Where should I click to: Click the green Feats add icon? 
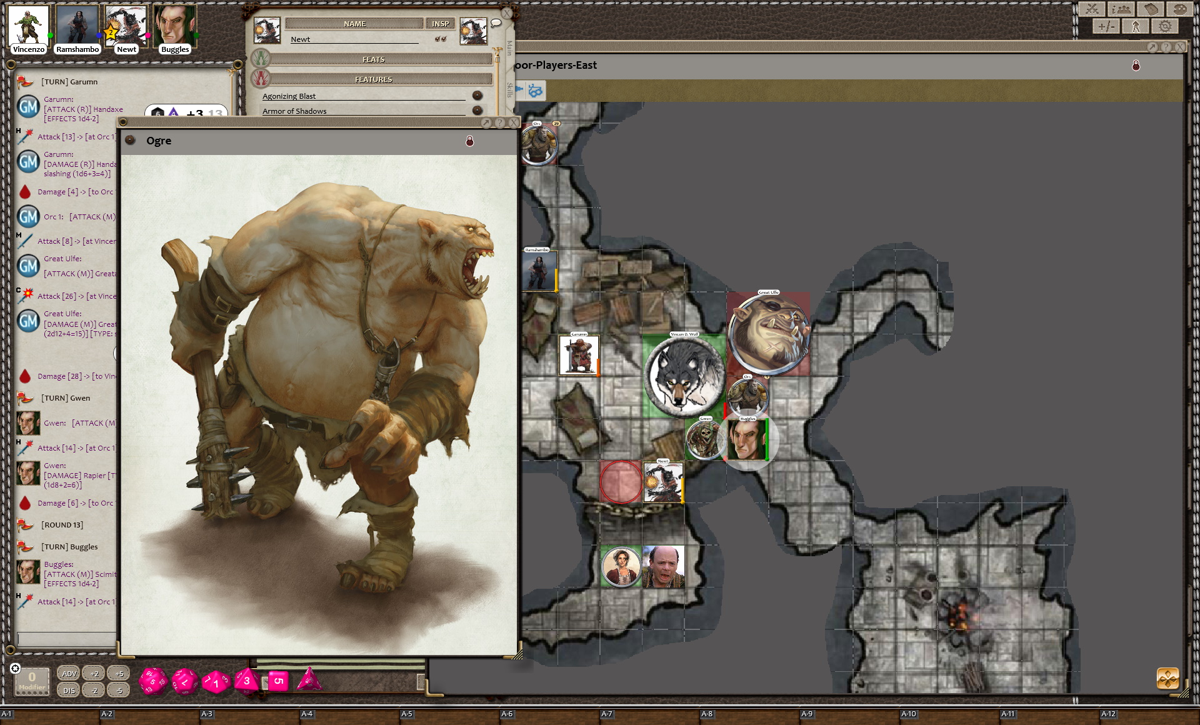tap(261, 59)
